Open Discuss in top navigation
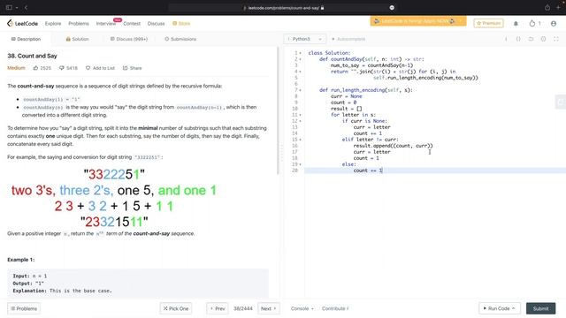 [x=156, y=24]
